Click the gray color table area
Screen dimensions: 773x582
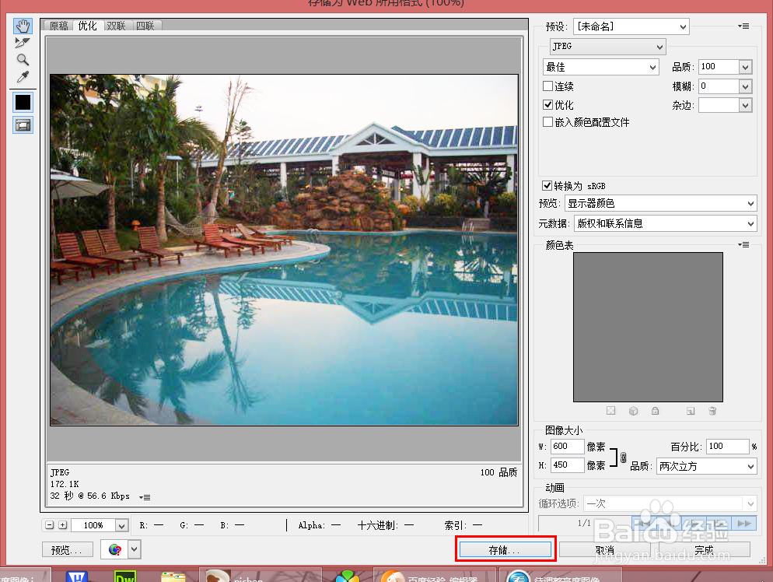[x=648, y=327]
